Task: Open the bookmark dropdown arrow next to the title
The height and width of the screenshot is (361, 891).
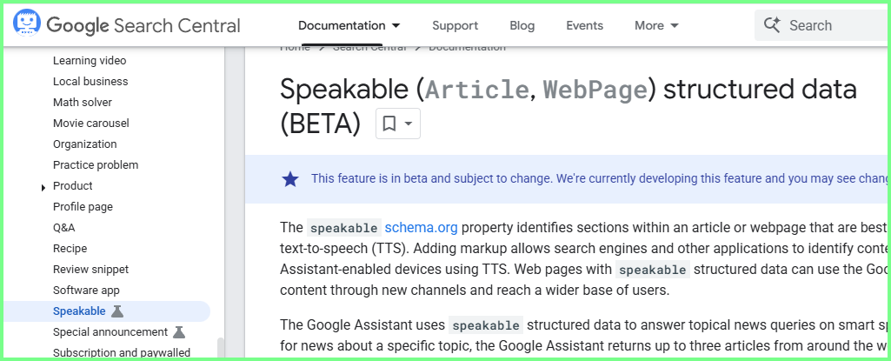Action: coord(408,124)
